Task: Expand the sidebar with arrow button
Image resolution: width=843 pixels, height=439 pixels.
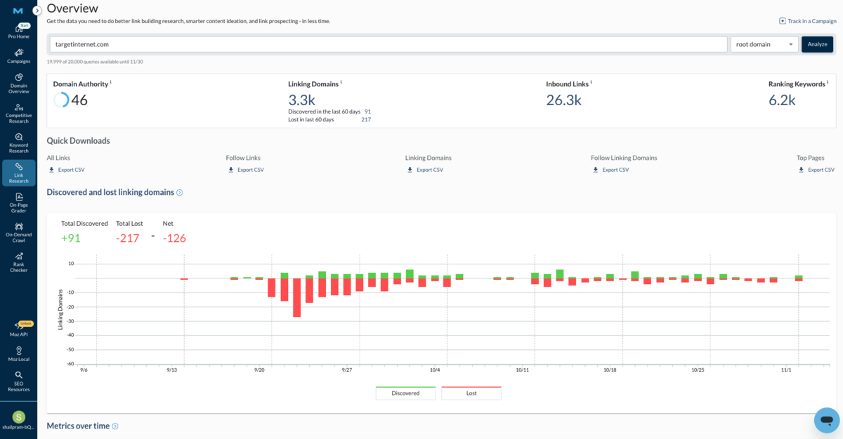Action: (37, 11)
